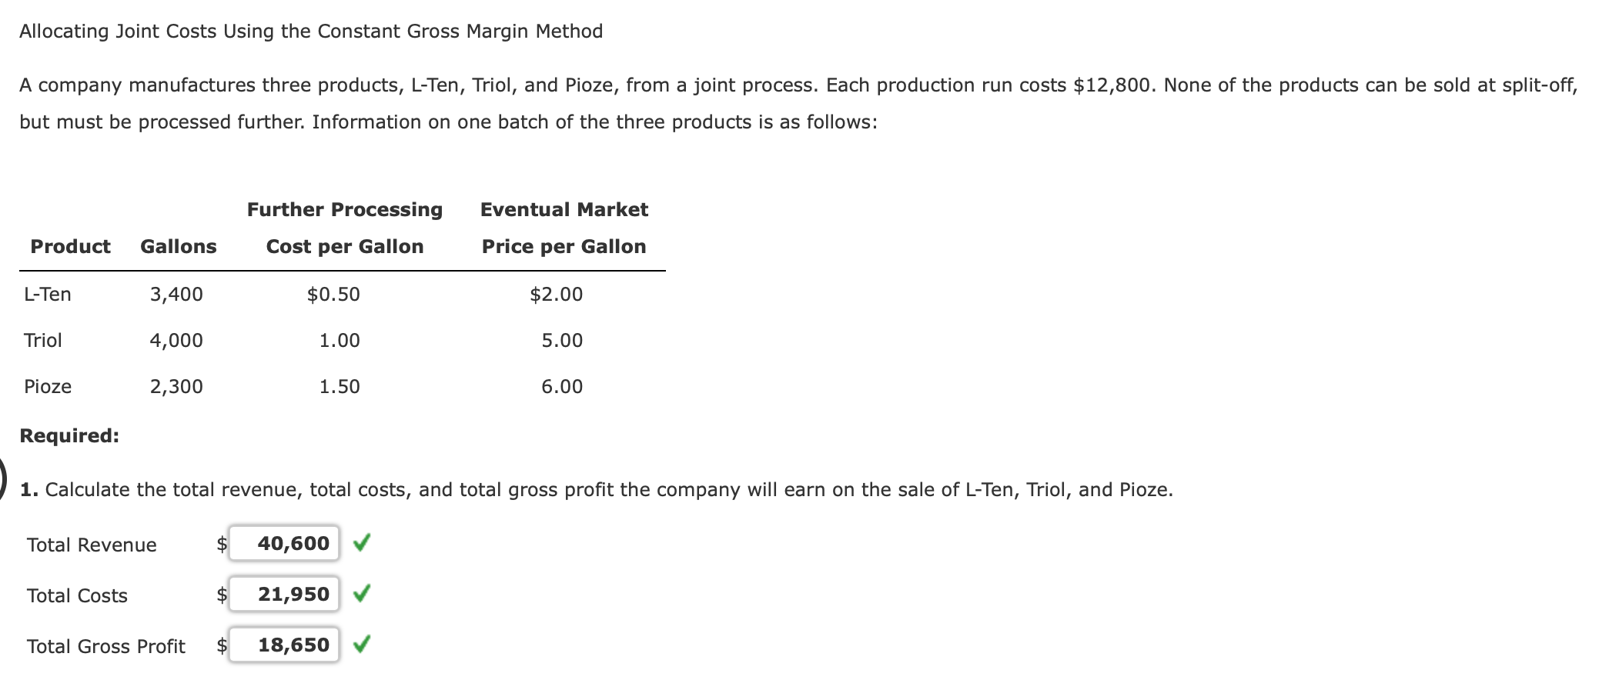
Task: Select the Product column header
Action: coord(69,247)
